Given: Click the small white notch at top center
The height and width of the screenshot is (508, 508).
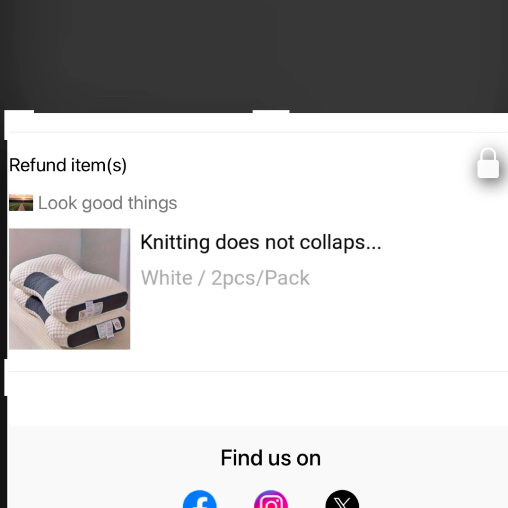Looking at the screenshot, I should [271, 112].
